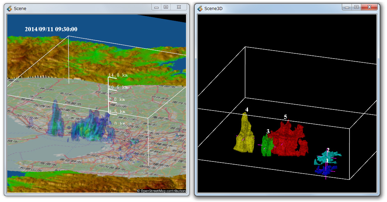Click the 10.5 km altitude label
Screen dimensions: 387x202
coord(118,87)
